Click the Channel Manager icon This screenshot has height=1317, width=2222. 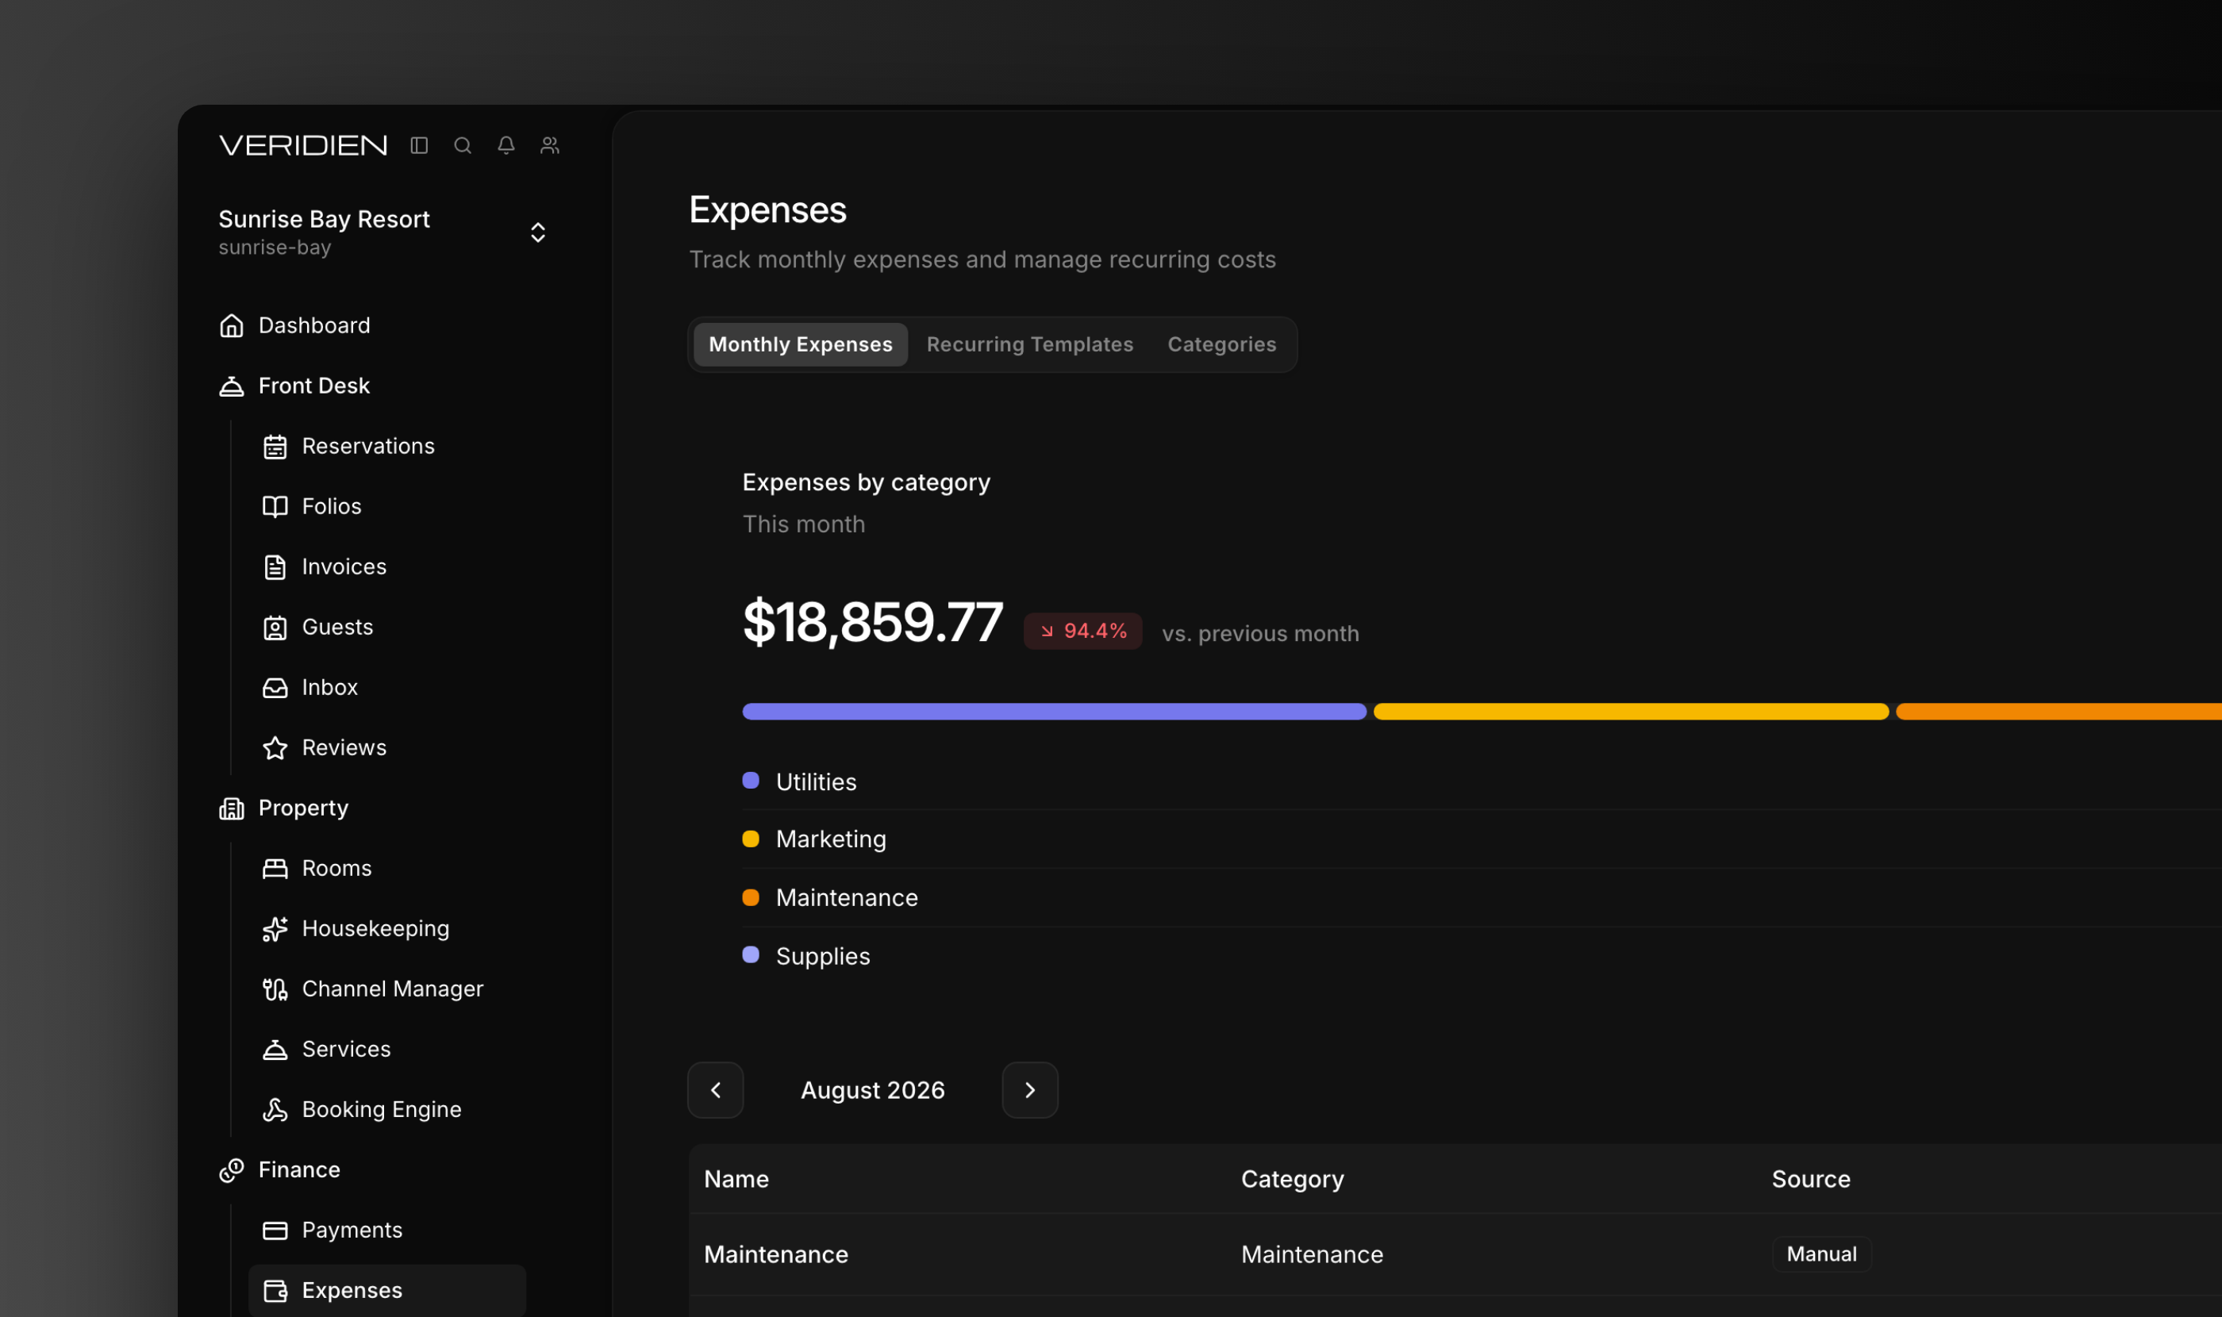click(x=275, y=989)
